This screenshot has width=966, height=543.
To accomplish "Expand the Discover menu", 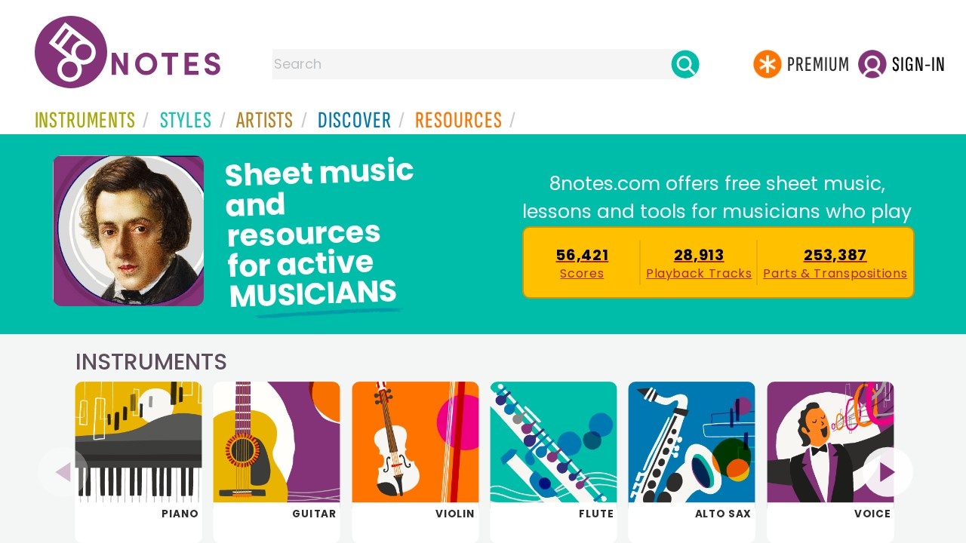I will [354, 120].
